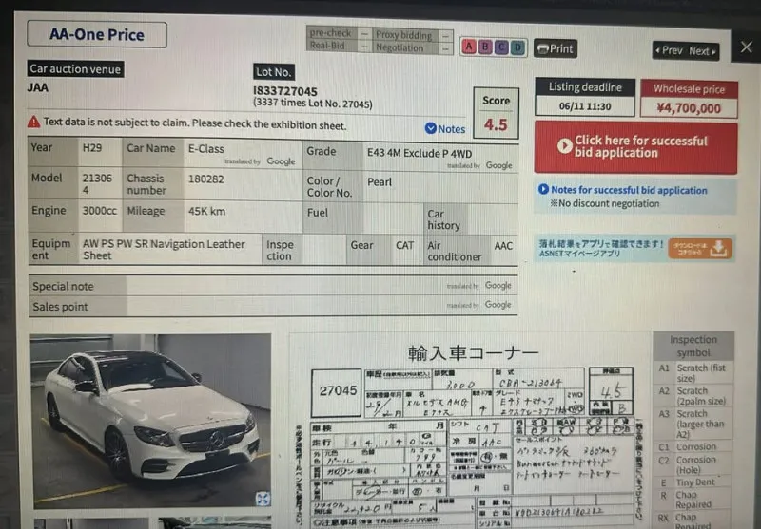Click the A3 Scratch inspection symbol
Viewport: 761px width, 529px height.
pos(693,424)
